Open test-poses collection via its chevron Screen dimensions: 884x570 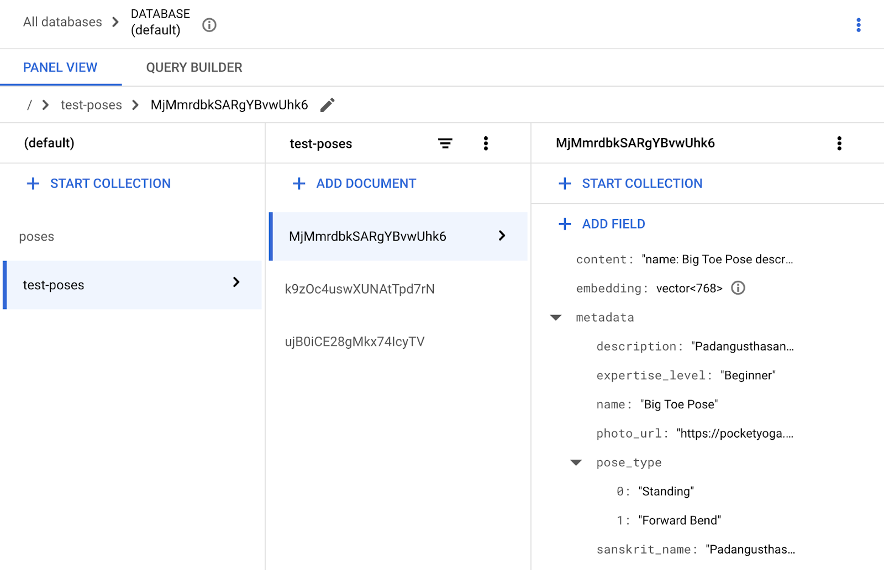pyautogui.click(x=237, y=282)
